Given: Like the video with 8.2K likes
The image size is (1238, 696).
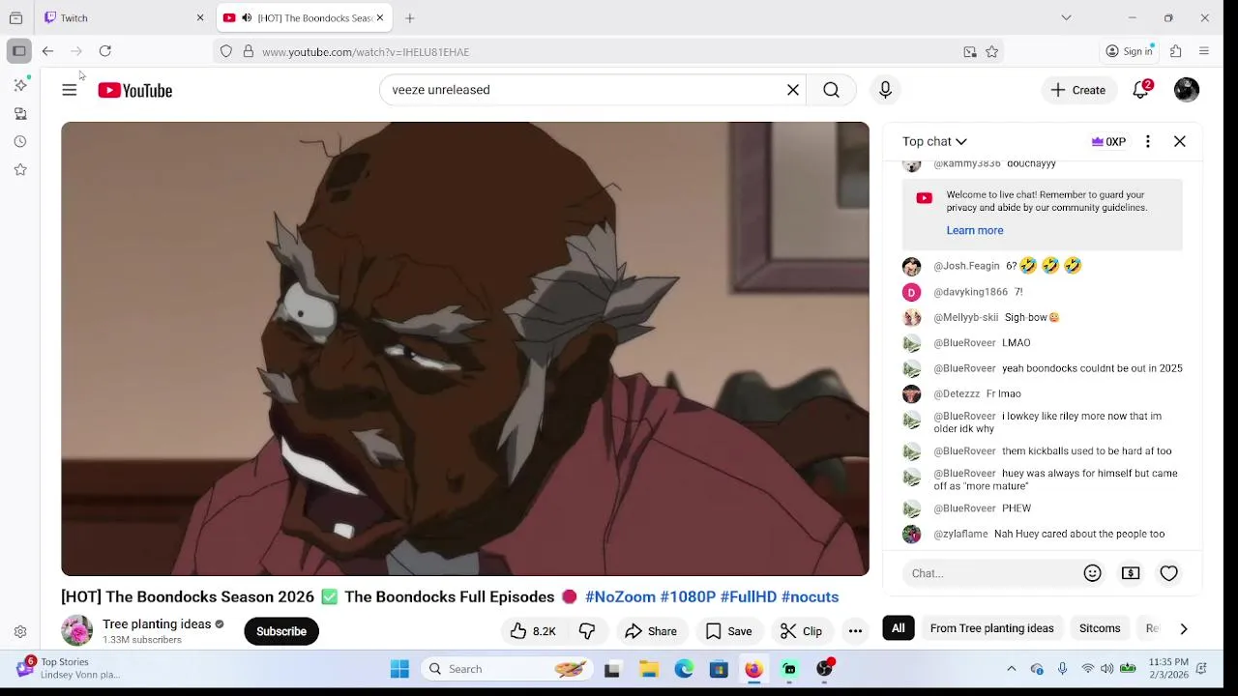Looking at the screenshot, I should click(x=533, y=631).
